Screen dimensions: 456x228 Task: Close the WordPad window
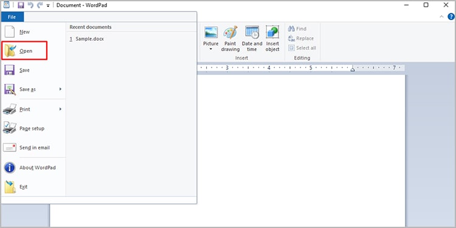coord(446,5)
